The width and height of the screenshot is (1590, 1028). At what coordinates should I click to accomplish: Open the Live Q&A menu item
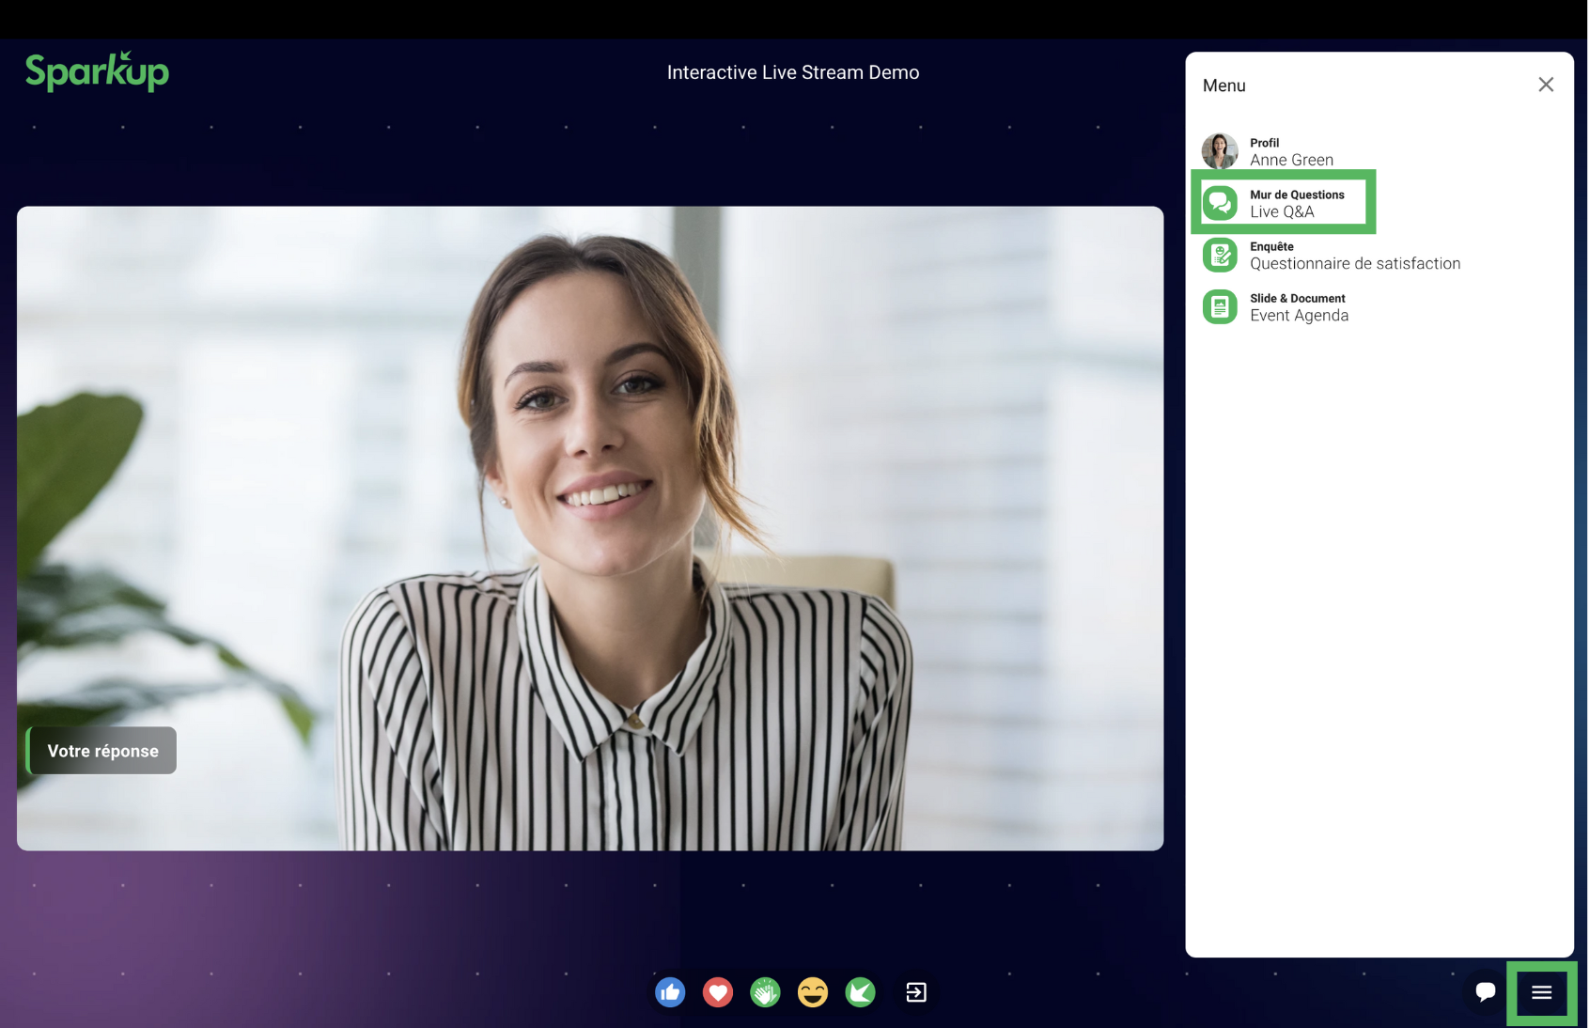pos(1297,204)
